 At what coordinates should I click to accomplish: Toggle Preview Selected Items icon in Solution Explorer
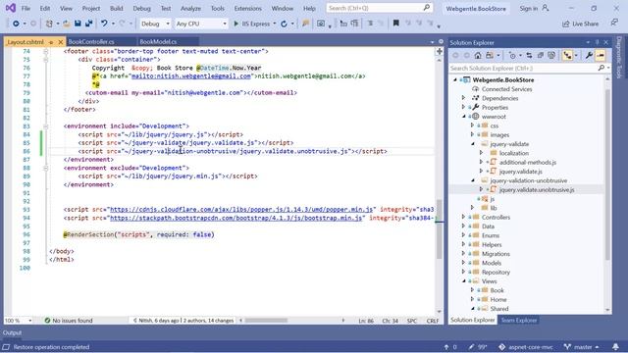(601, 56)
